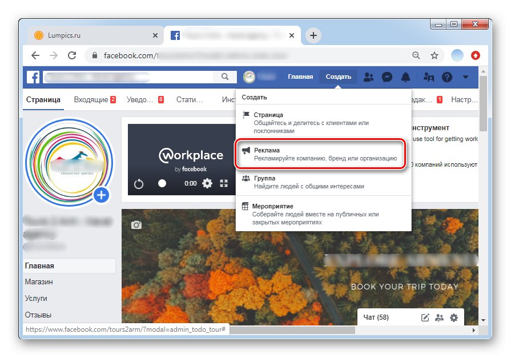Open the friend requests icon
This screenshot has height=358, width=511.
tap(369, 77)
